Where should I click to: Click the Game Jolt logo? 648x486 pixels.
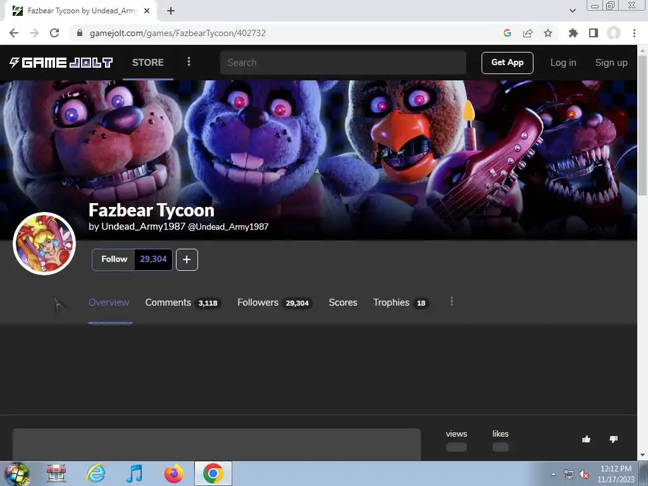tap(61, 63)
